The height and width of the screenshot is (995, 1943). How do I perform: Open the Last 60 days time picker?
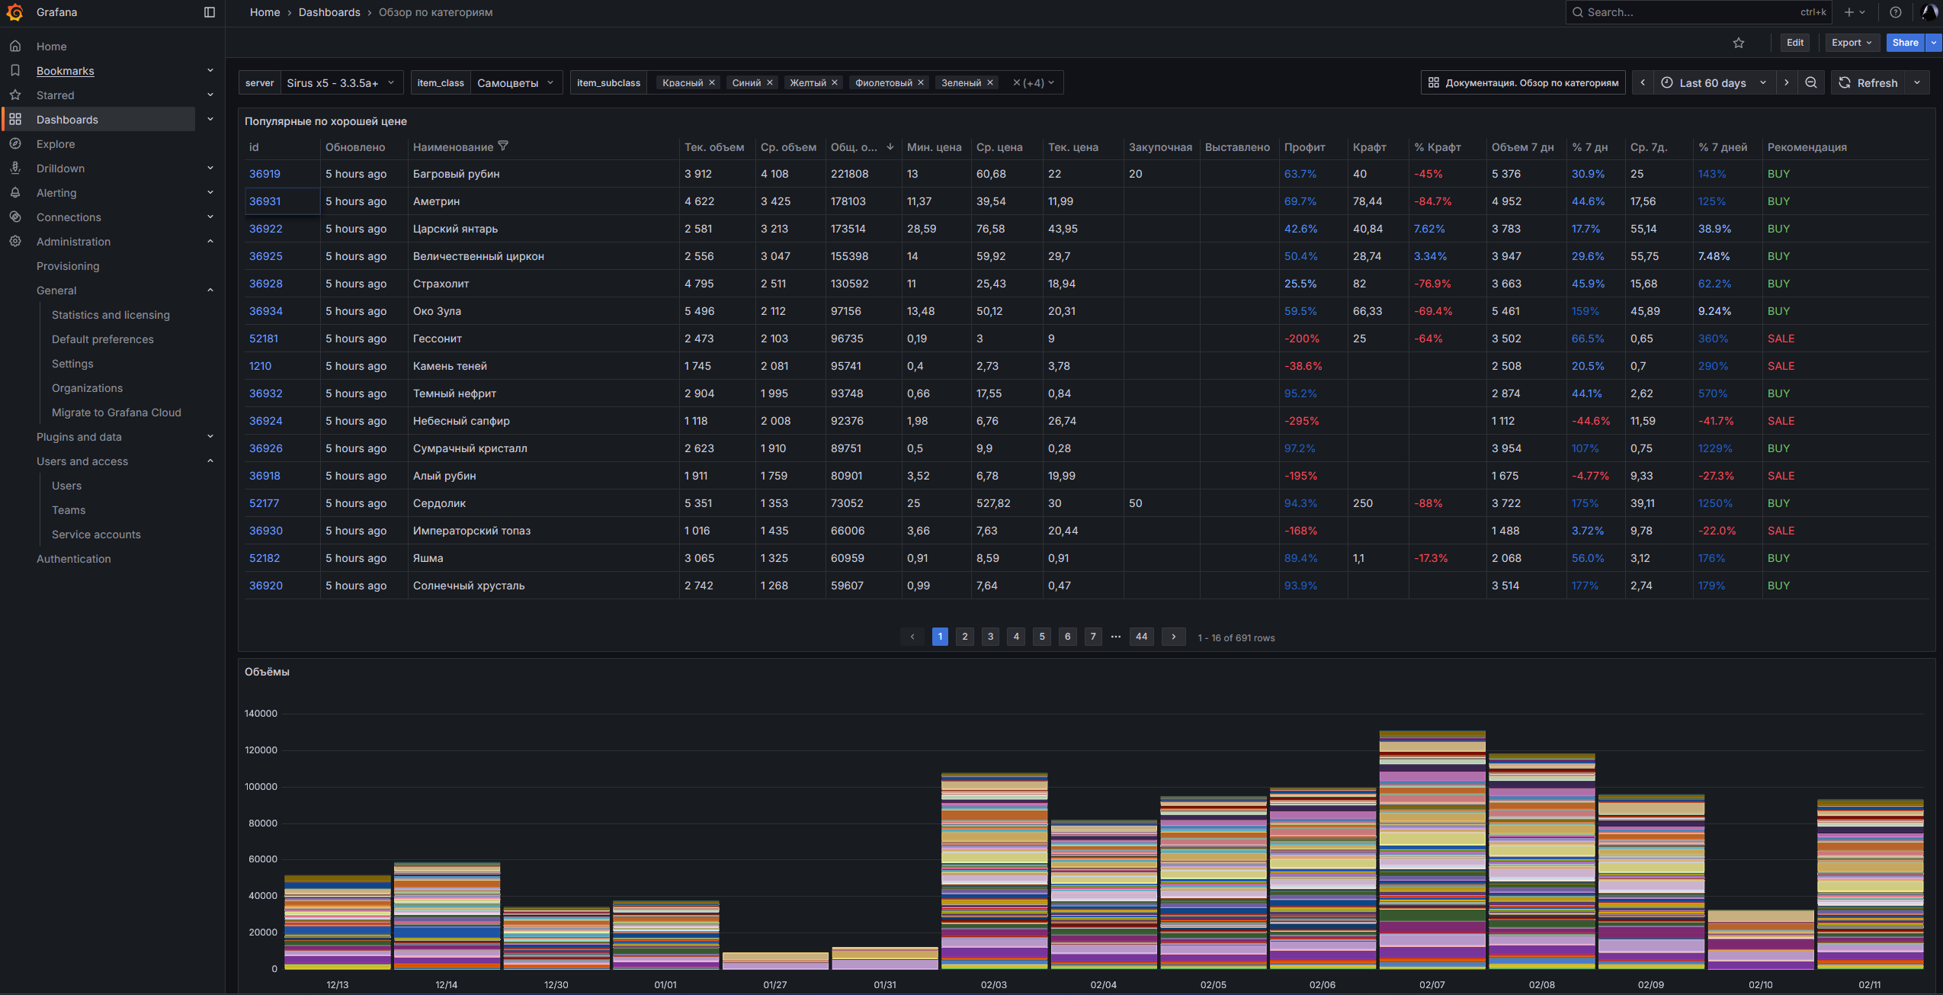[1713, 82]
